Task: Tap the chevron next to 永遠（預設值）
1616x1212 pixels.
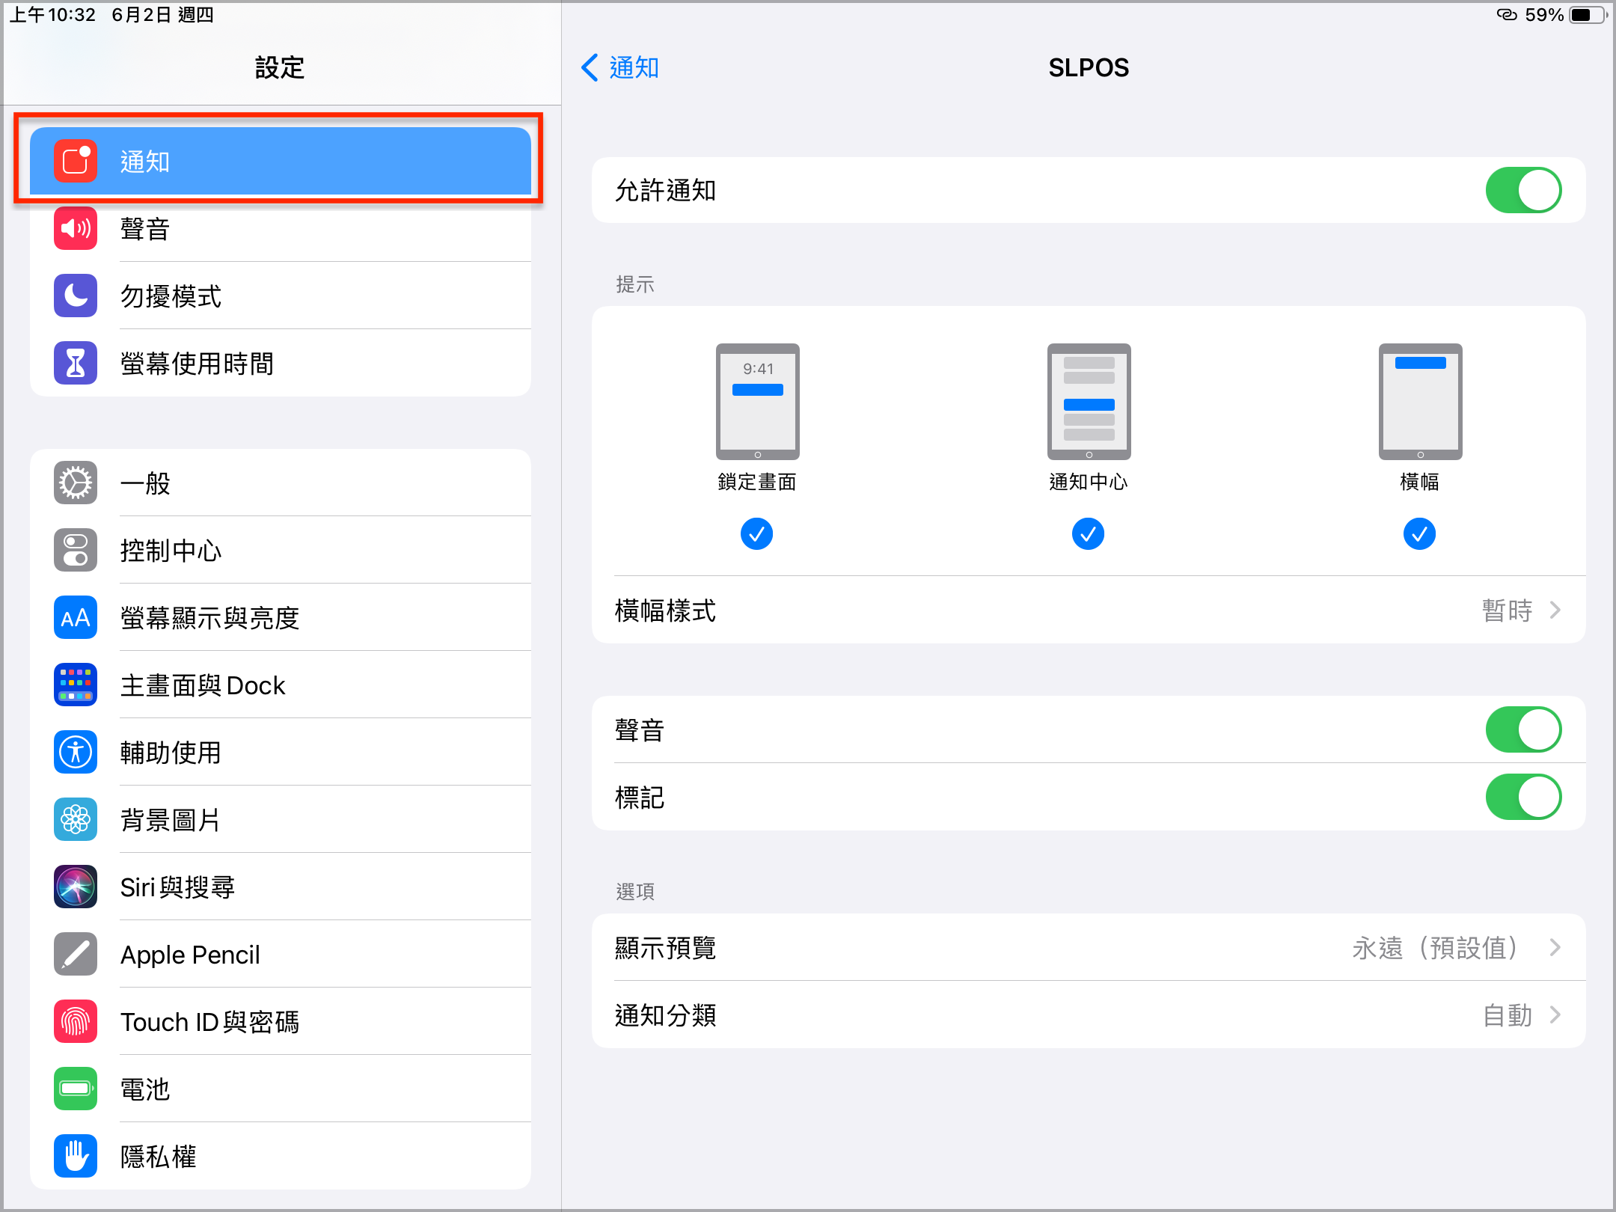Action: pos(1555,947)
